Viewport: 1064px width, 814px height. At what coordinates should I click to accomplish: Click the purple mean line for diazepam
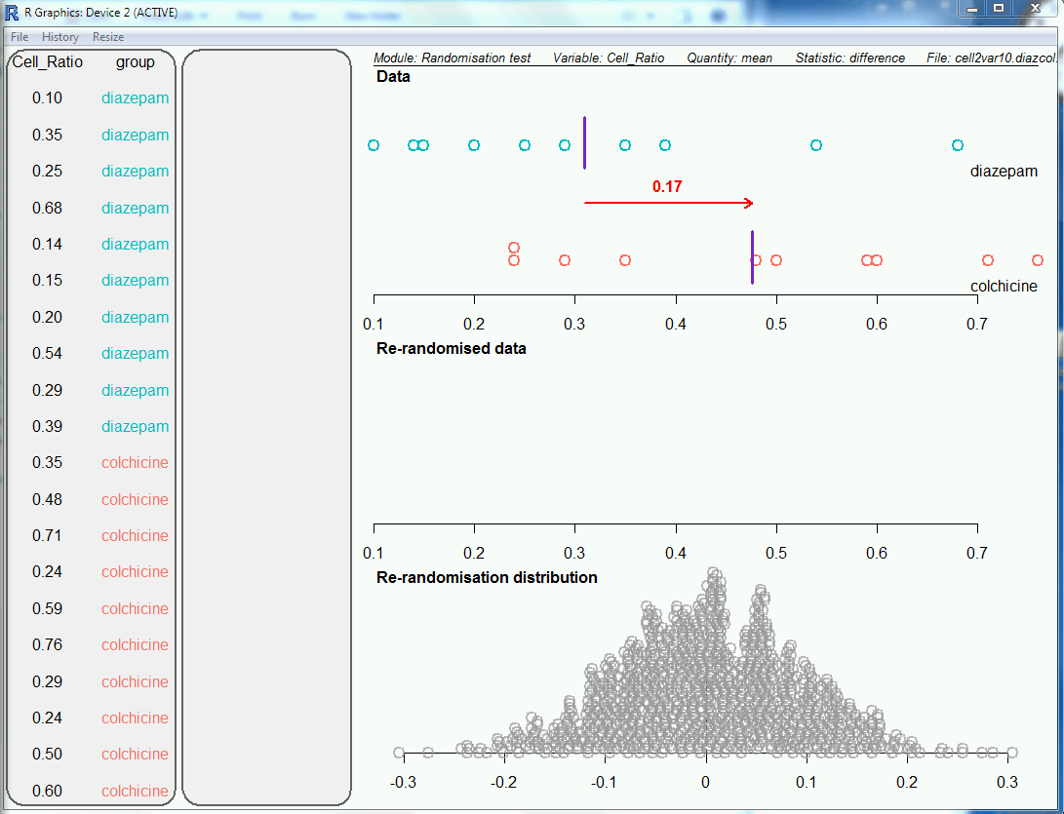584,143
